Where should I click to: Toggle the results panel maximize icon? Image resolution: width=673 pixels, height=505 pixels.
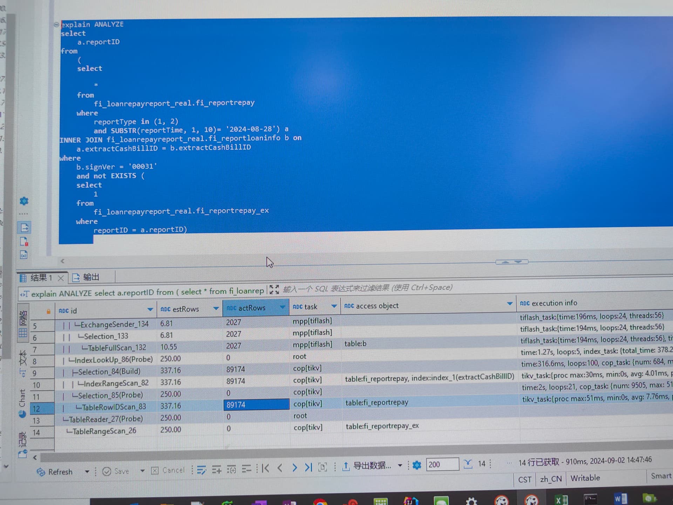274,290
